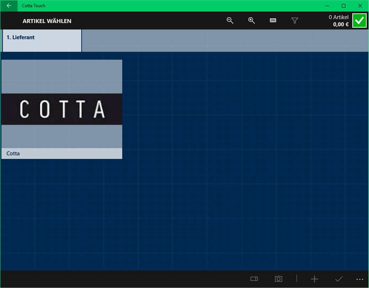Click the ARTIKEL WÄHLEN heading
The width and height of the screenshot is (369, 288).
(x=47, y=21)
